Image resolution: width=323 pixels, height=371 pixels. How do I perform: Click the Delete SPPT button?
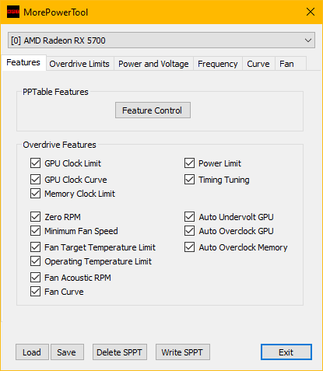120,352
